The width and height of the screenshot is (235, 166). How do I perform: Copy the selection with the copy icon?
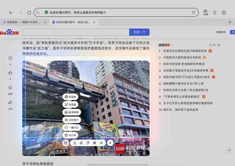(88, 143)
